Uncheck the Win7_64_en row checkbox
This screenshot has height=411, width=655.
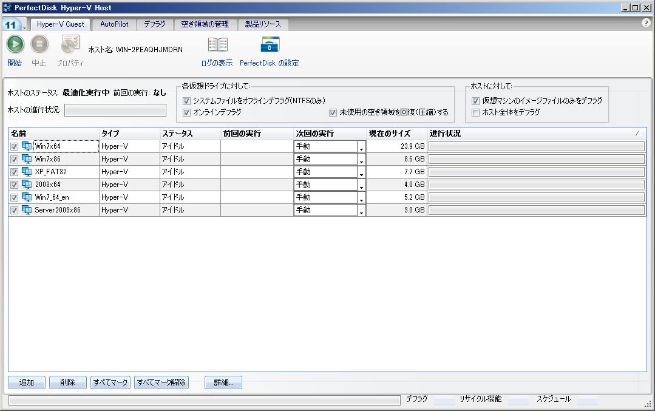click(14, 197)
